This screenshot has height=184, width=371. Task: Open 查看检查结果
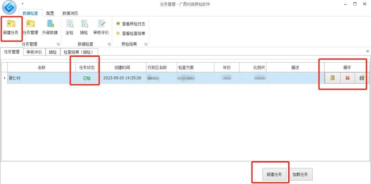point(131,34)
